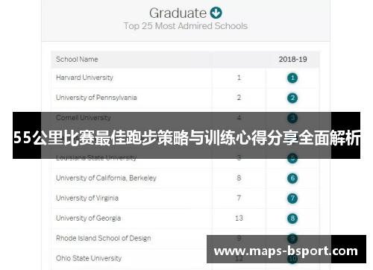Click rank badge 1 for Harvard University

tap(292, 78)
